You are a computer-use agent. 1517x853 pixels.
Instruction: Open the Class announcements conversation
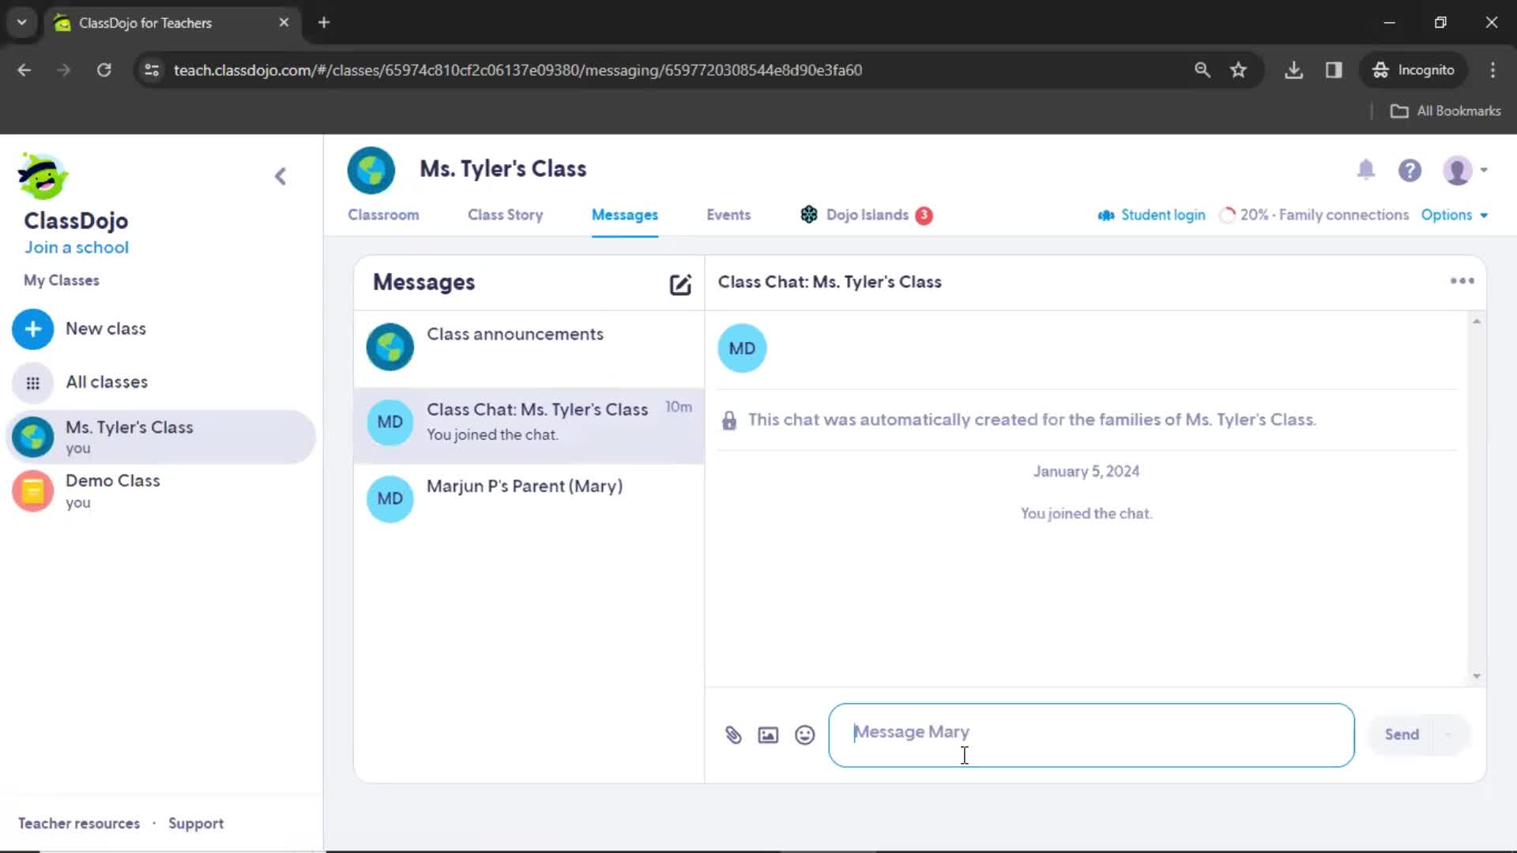coord(529,348)
